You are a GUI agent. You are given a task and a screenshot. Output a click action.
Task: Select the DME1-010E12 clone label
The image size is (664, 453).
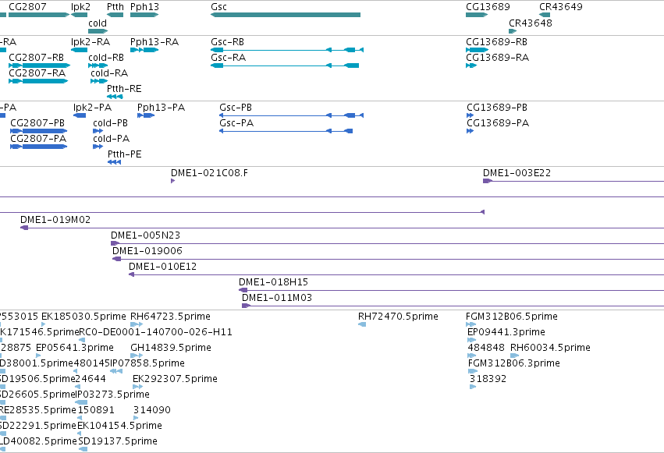162,267
